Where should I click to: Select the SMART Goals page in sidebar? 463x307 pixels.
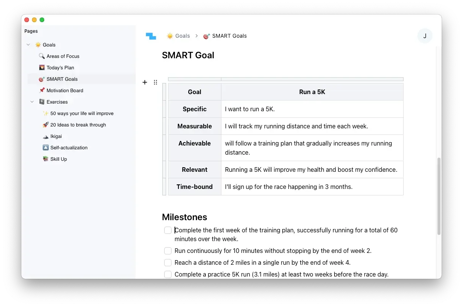click(x=62, y=79)
